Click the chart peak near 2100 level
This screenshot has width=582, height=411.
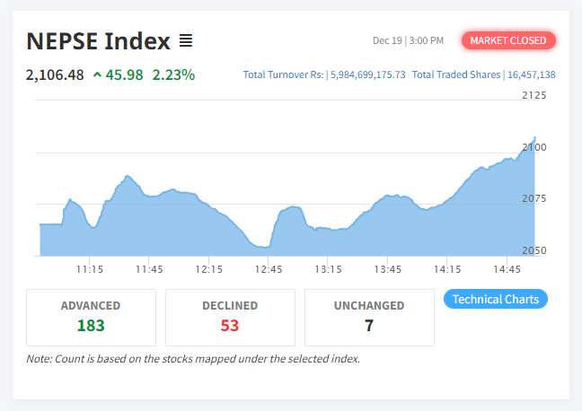click(x=534, y=138)
